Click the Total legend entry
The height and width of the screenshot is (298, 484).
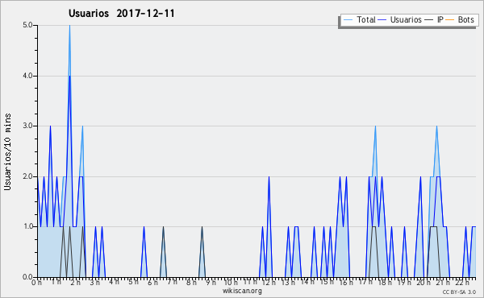coord(359,19)
